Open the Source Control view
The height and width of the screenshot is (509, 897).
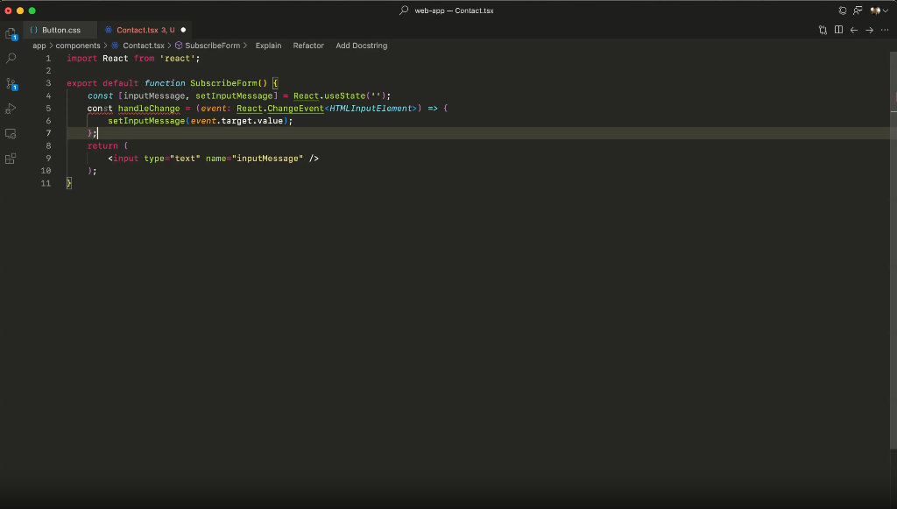click(x=11, y=84)
